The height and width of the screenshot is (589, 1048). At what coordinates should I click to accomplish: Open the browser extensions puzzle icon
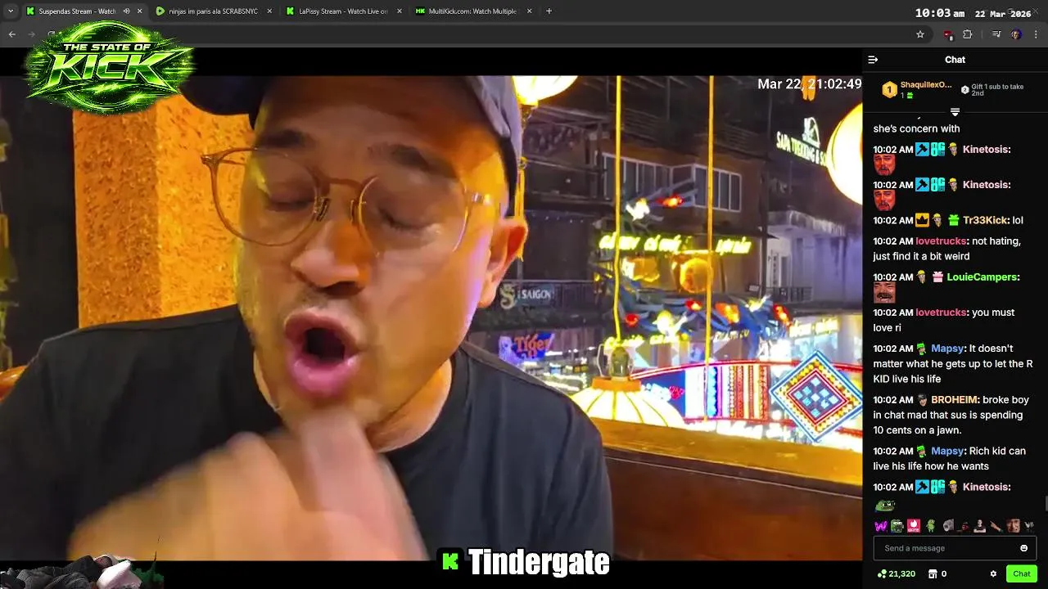(968, 34)
